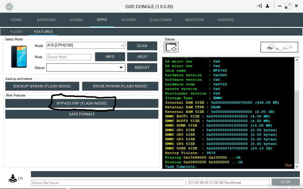The width and height of the screenshot is (303, 189).
Task: Click the screen capture icon under Statues
Action: (171, 47)
